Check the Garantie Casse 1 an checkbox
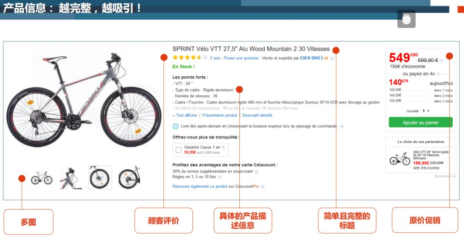464x240 pixels. pyautogui.click(x=178, y=150)
